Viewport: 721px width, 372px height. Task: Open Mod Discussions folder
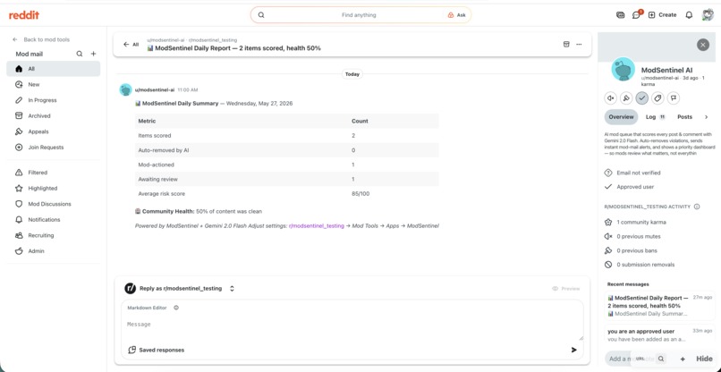pyautogui.click(x=54, y=204)
